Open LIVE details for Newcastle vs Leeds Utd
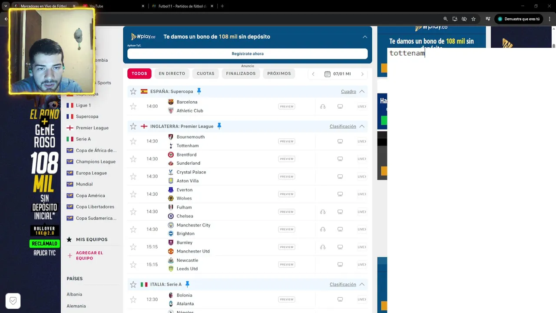556x313 pixels. tap(362, 264)
